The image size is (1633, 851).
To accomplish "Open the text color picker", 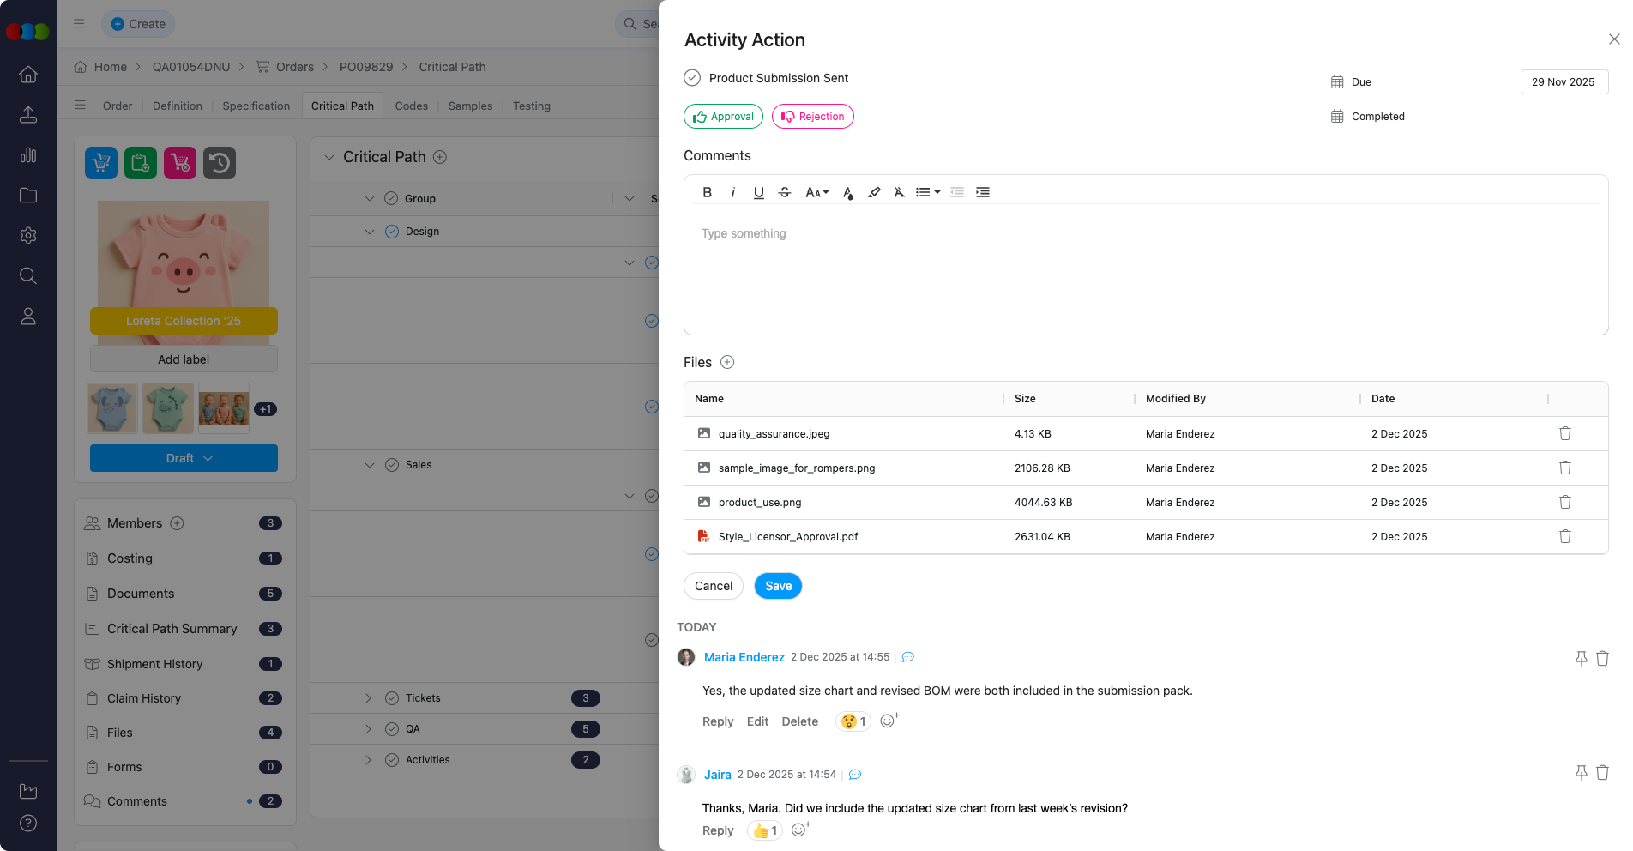I will (x=847, y=192).
